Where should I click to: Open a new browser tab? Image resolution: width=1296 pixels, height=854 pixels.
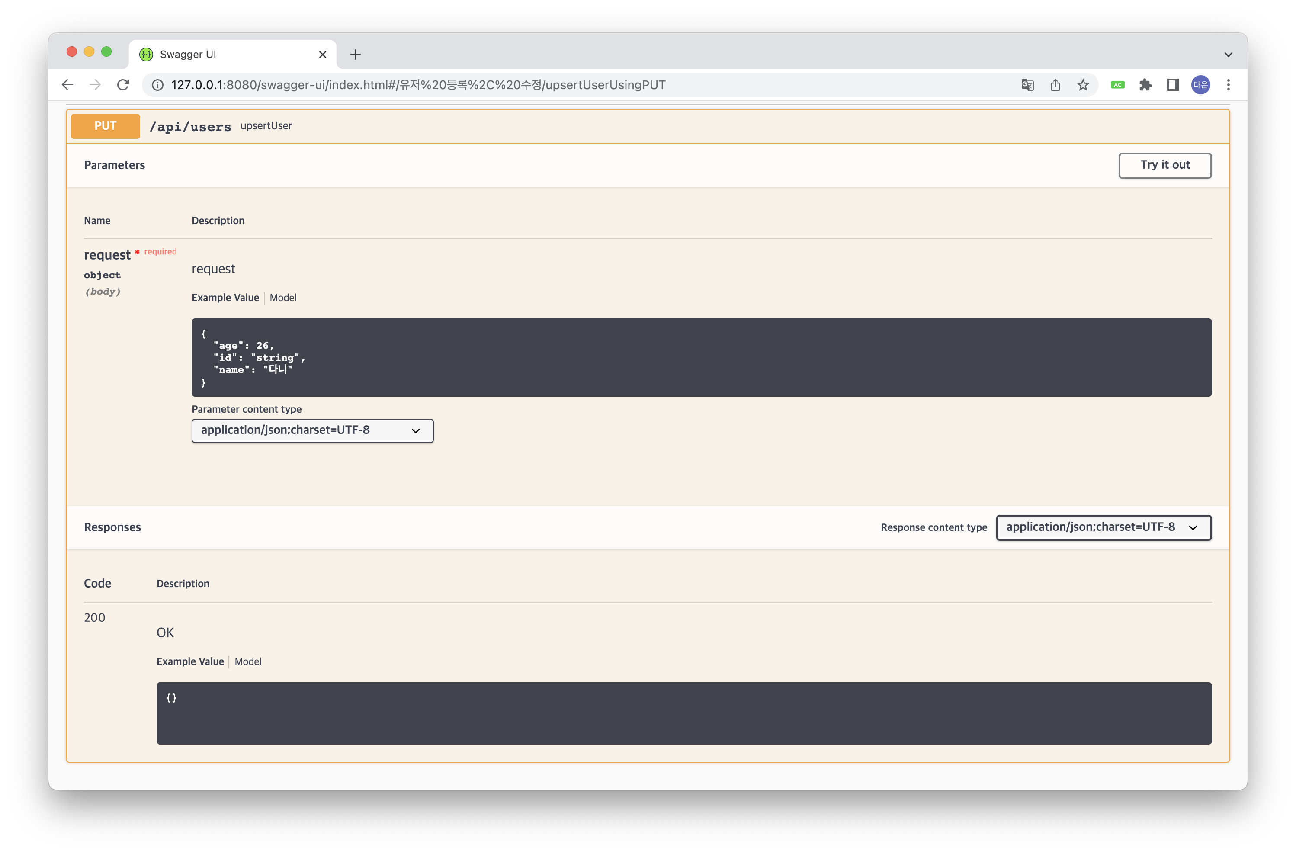[x=356, y=55]
